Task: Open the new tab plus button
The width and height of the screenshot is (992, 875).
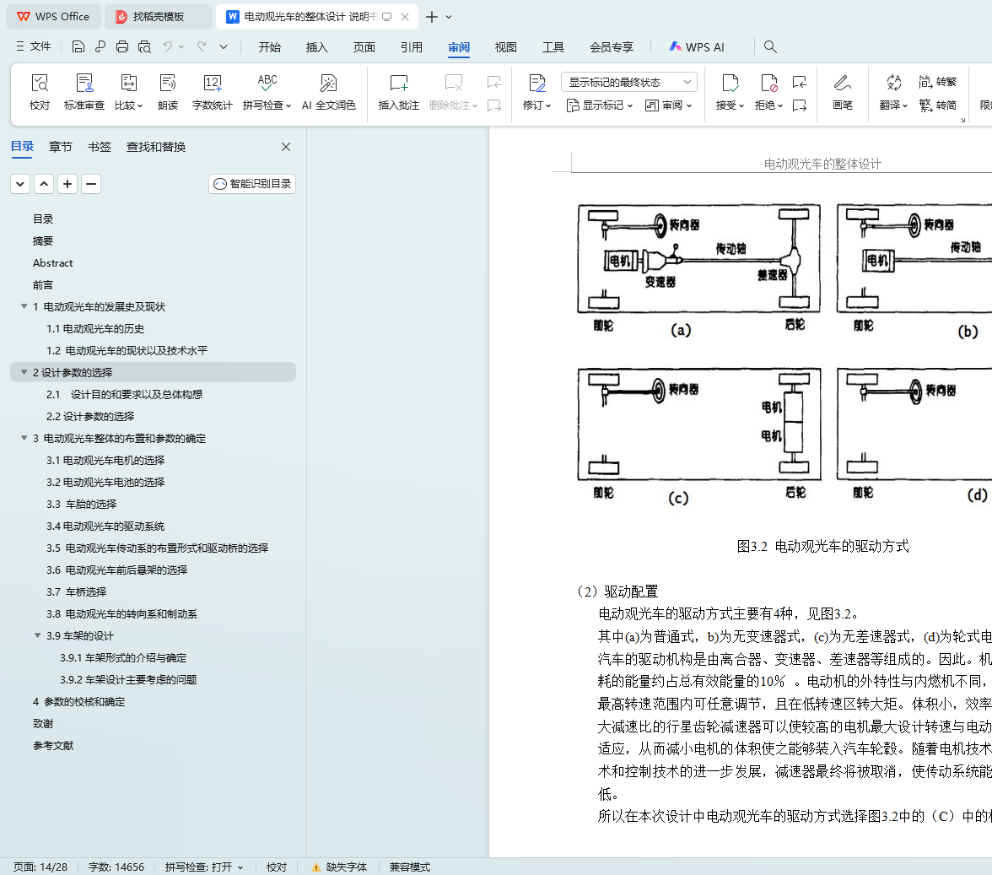Action: point(432,17)
